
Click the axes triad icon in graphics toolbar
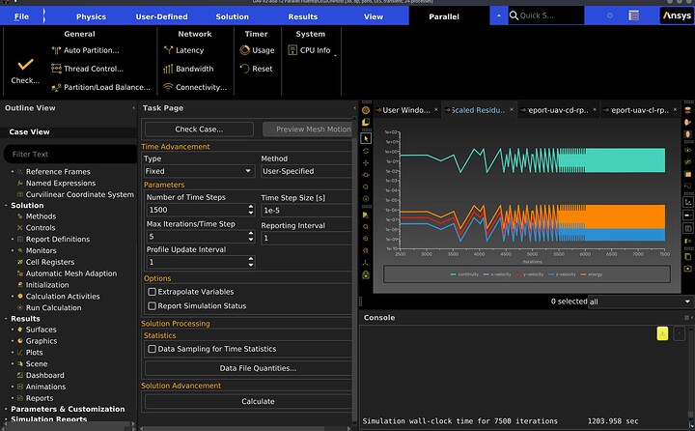click(366, 263)
